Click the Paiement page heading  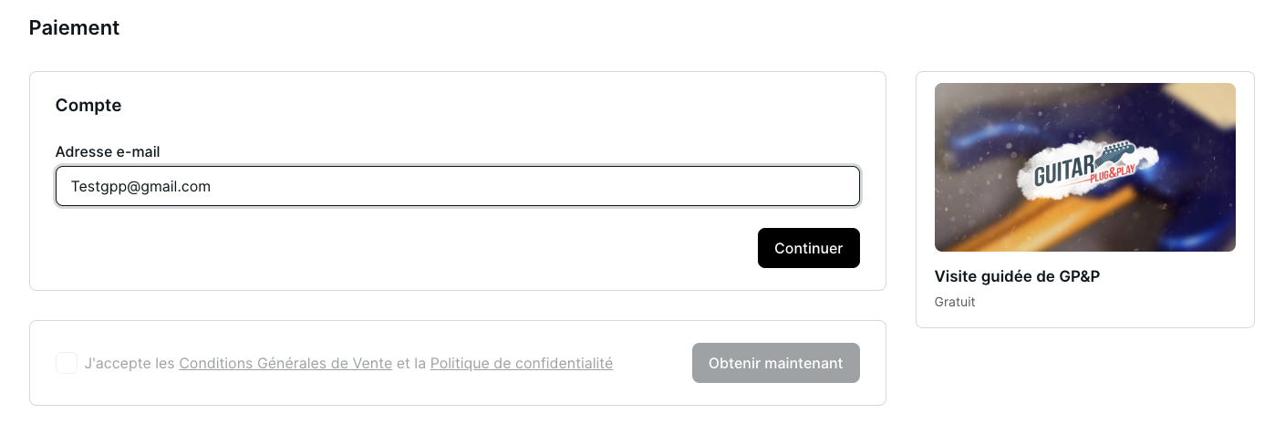pyautogui.click(x=74, y=27)
